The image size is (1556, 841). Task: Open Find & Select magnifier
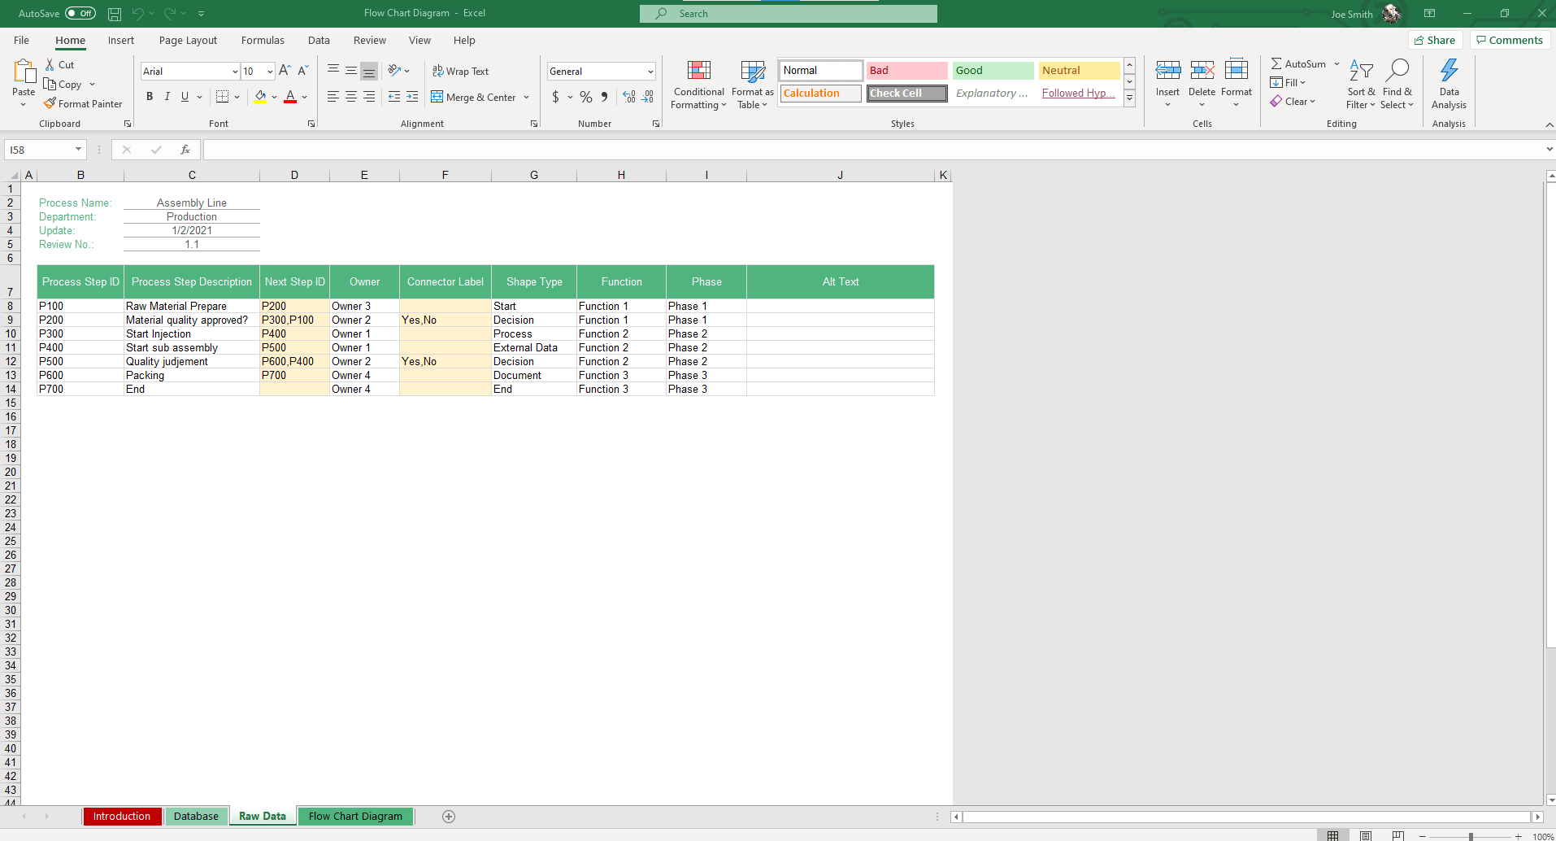[1397, 85]
